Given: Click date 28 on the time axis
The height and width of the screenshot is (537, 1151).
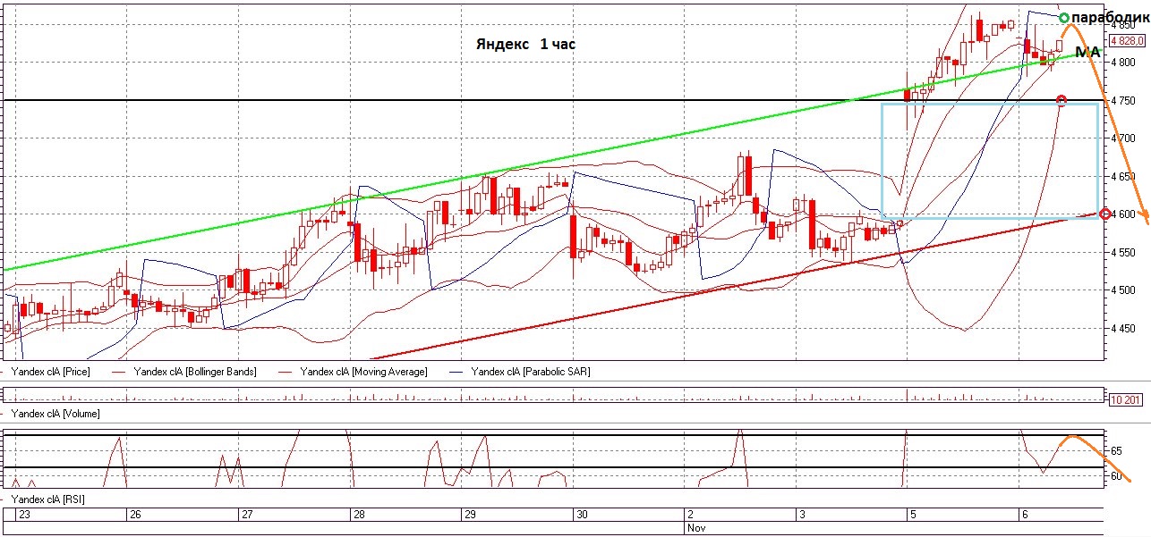Looking at the screenshot, I should tap(359, 515).
